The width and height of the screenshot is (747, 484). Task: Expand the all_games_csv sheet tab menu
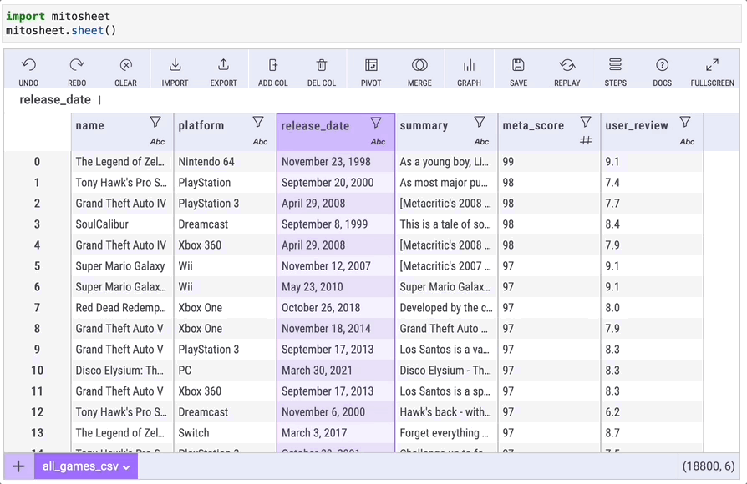pyautogui.click(x=127, y=467)
